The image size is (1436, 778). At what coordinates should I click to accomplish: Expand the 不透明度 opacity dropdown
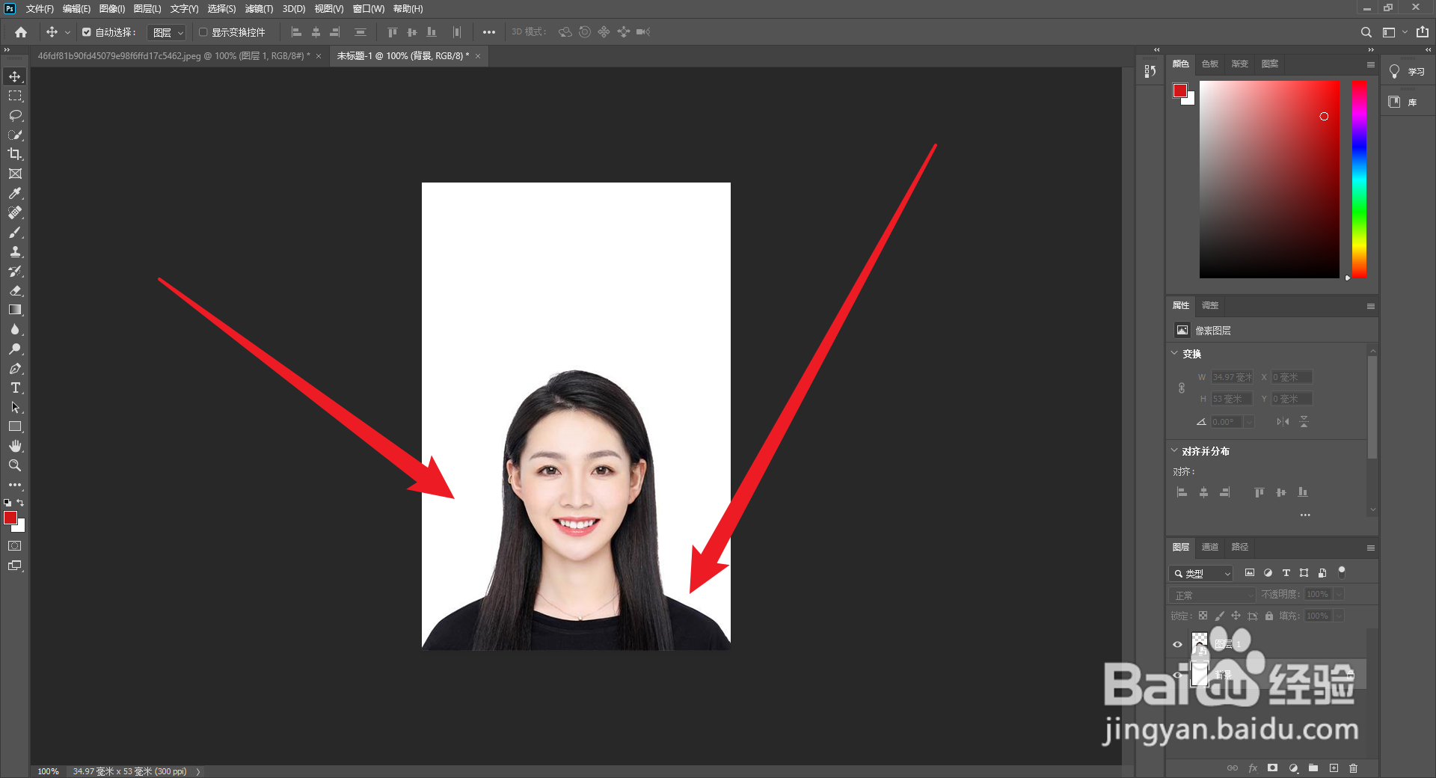tap(1337, 594)
